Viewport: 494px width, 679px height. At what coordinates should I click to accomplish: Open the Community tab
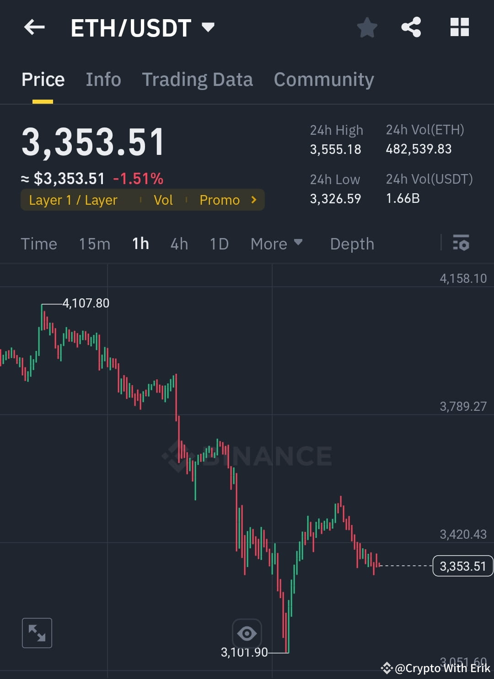point(323,79)
